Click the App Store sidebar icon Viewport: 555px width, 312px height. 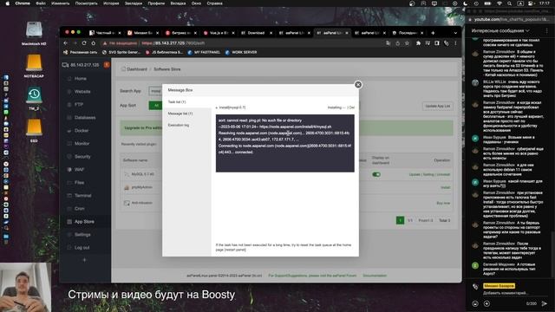(x=69, y=222)
